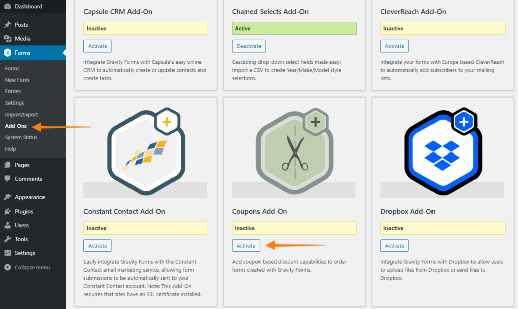Screen dimensions: 518x309
Task: Activate the Dropbox Add-On
Action: pyautogui.click(x=394, y=246)
